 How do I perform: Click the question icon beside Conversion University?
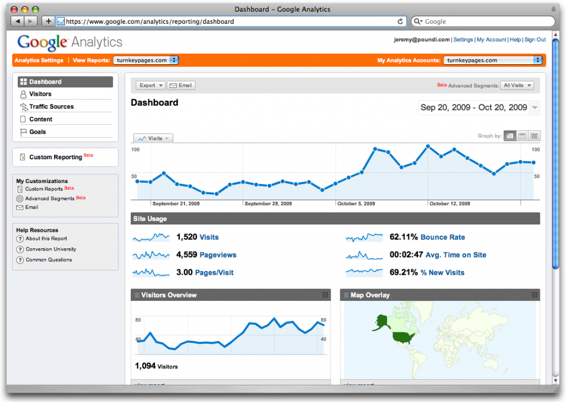pyautogui.click(x=20, y=249)
